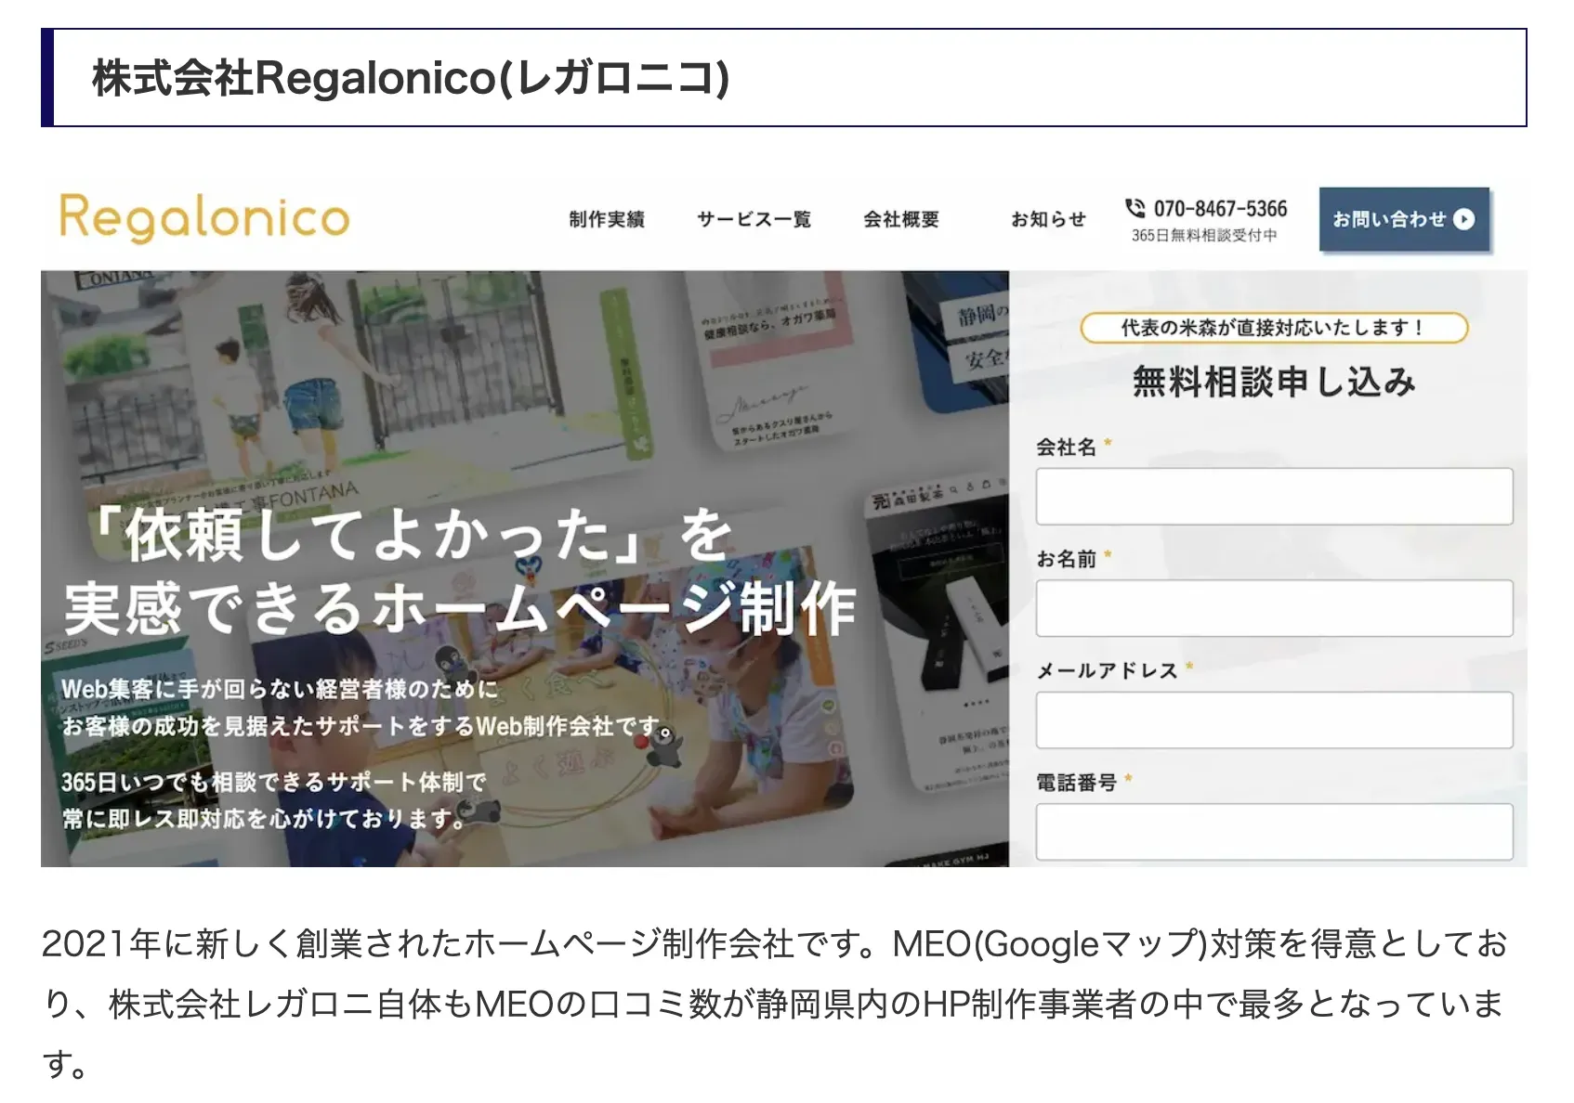Click the 電話番号 field label

(1076, 783)
